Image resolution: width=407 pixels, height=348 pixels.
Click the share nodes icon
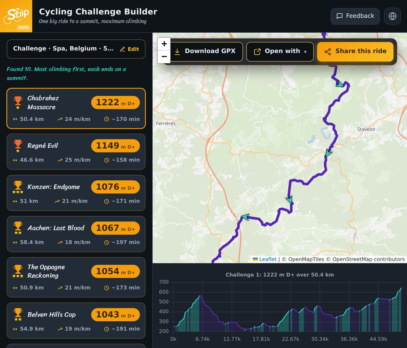coord(327,52)
